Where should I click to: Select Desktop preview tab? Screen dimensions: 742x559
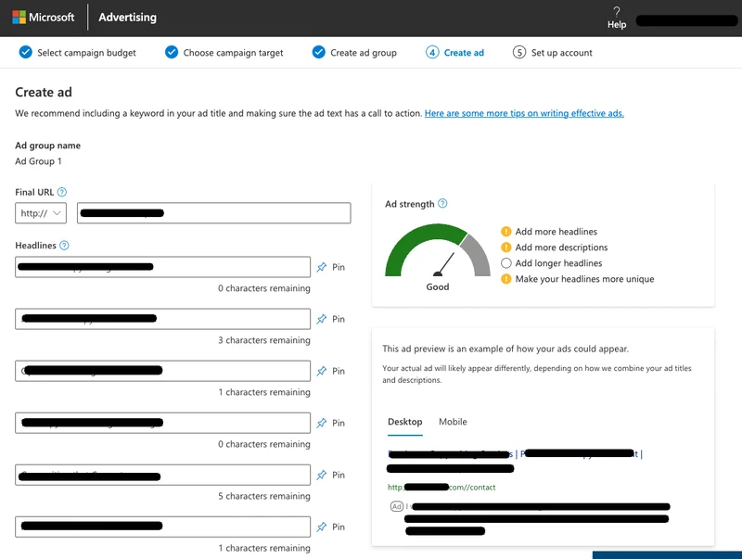[404, 422]
